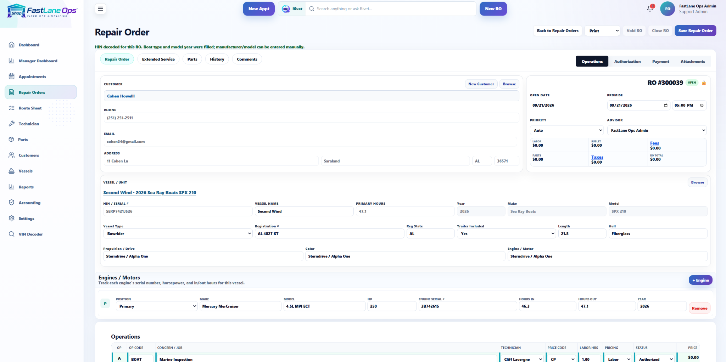The width and height of the screenshot is (726, 362).
Task: Switch to the Authorization tab
Action: [627, 62]
